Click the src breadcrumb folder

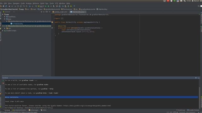[x=27, y=9]
